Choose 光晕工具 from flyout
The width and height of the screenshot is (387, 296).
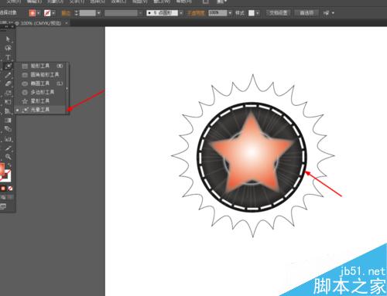pos(42,110)
